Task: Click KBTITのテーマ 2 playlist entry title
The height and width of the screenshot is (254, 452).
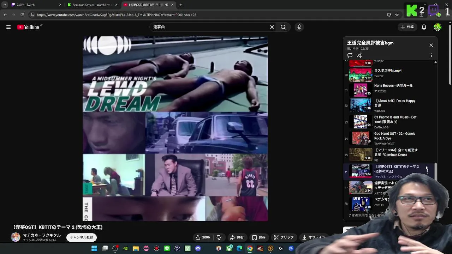Action: [396, 169]
